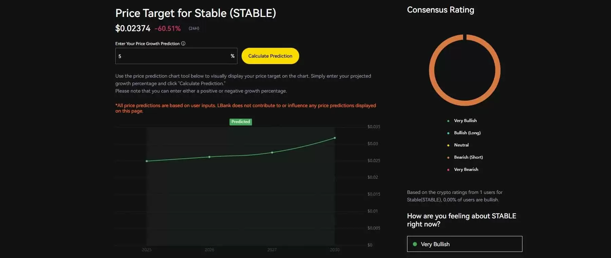
Task: Open the 'Very Bullish' sentiment dropdown
Action: coord(464,244)
